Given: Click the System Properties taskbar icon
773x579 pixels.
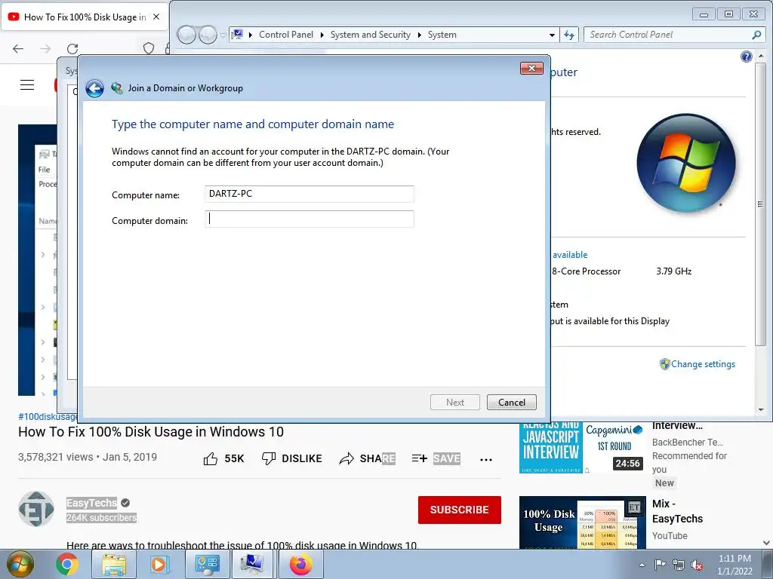Looking at the screenshot, I should click(252, 564).
